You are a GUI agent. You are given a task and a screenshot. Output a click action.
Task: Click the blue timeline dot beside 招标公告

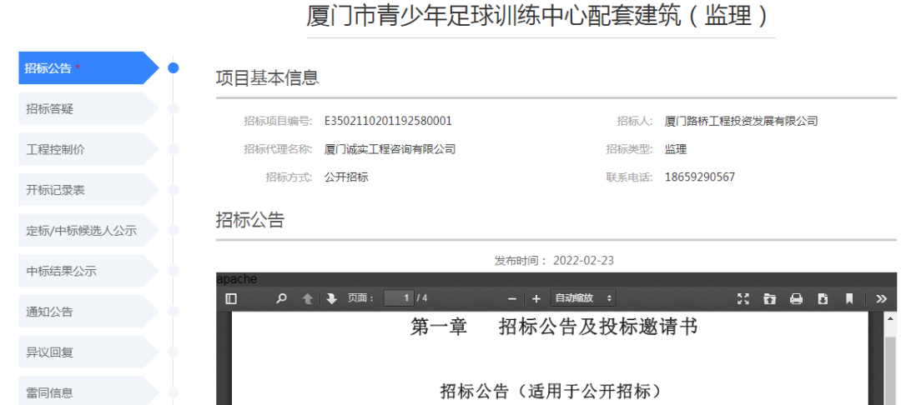click(x=173, y=67)
